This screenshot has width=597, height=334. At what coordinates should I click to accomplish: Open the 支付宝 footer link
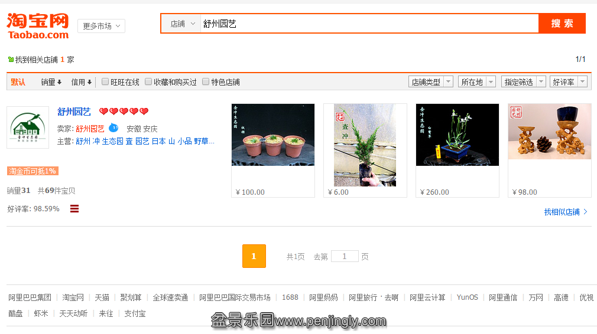pos(135,313)
